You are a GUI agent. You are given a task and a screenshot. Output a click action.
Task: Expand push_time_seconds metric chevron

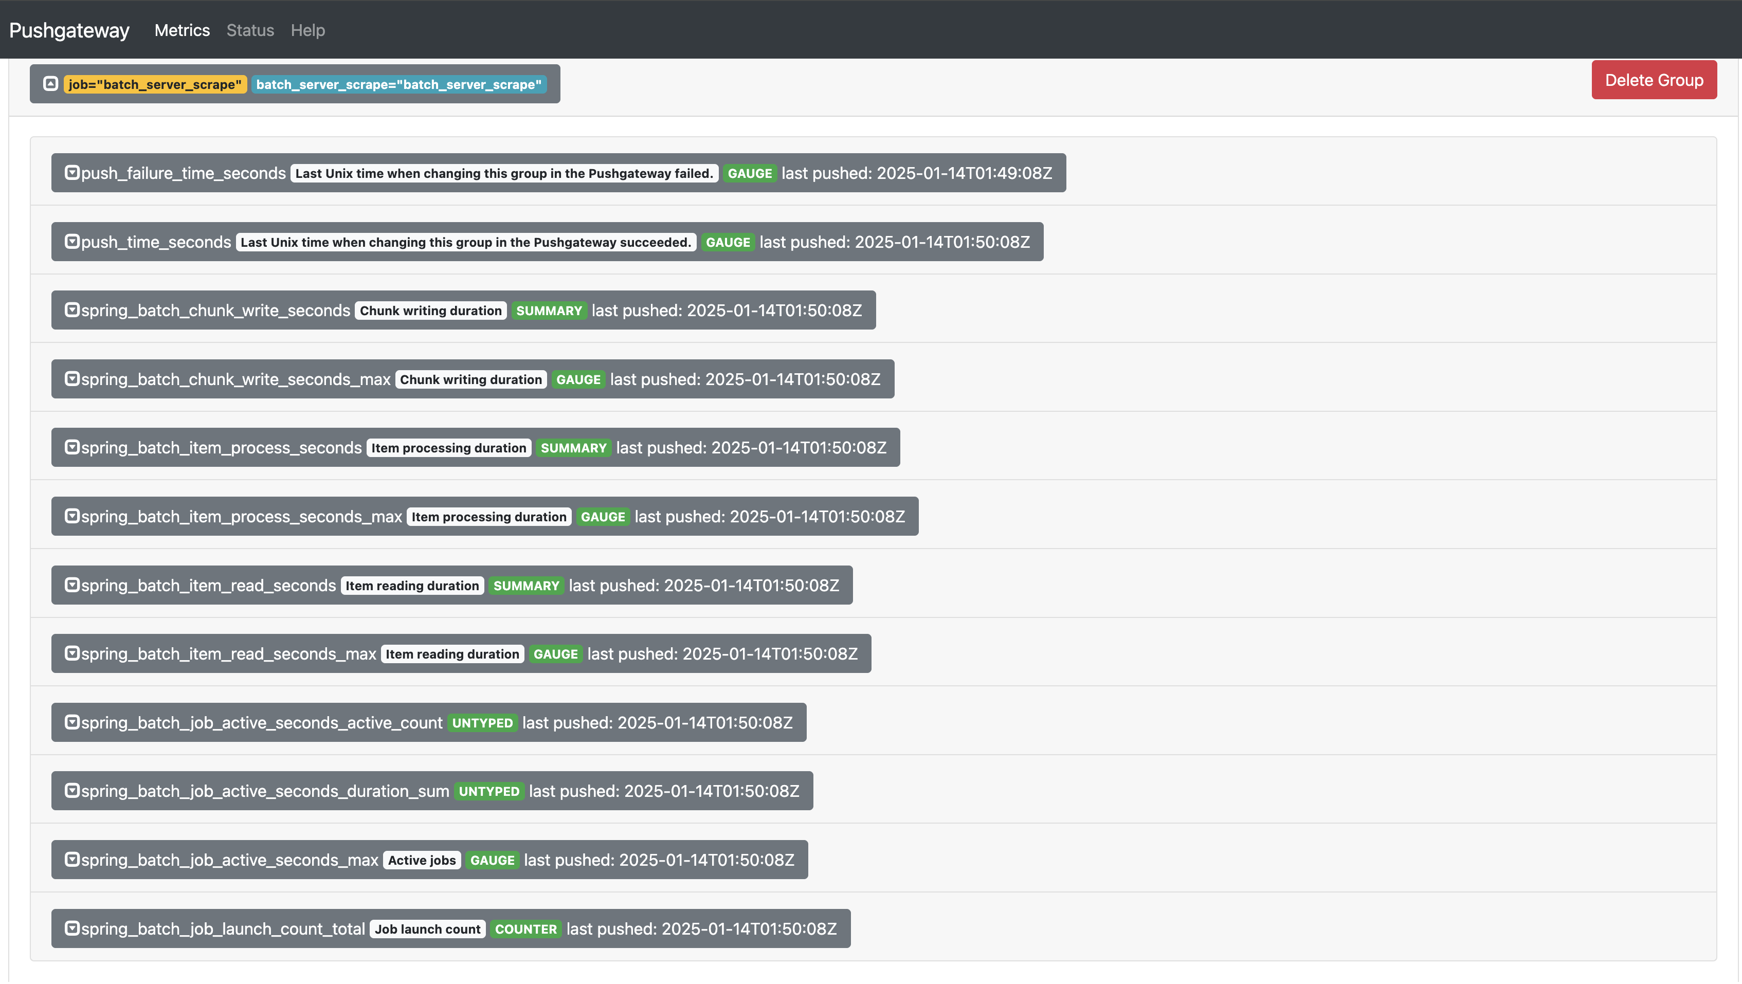tap(71, 242)
